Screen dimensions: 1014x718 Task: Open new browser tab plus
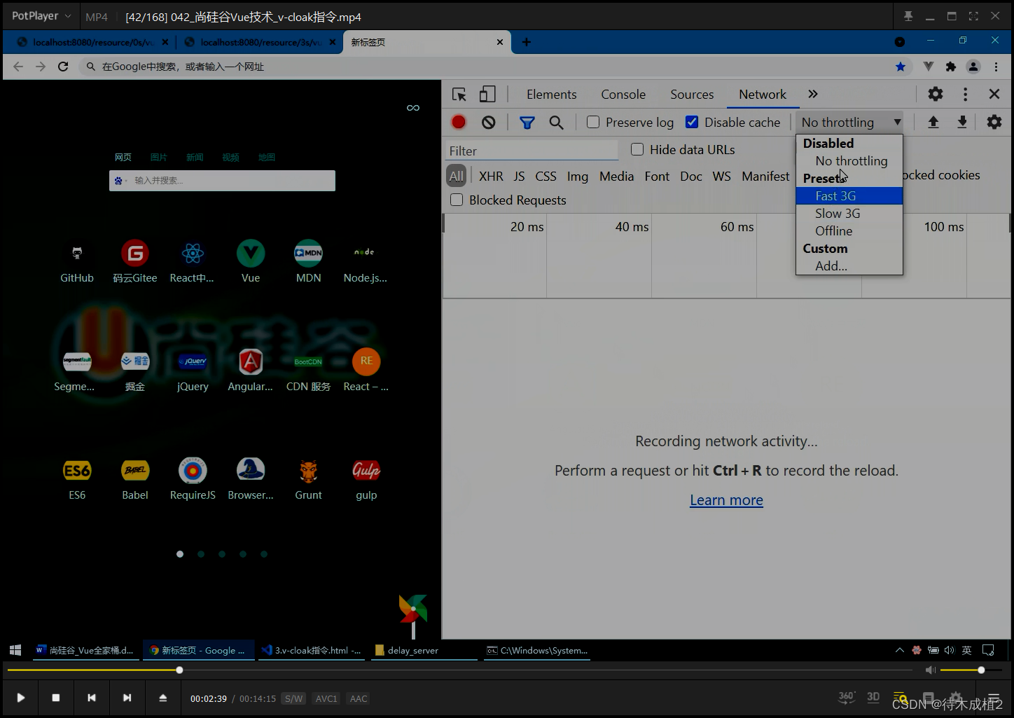[x=527, y=42]
